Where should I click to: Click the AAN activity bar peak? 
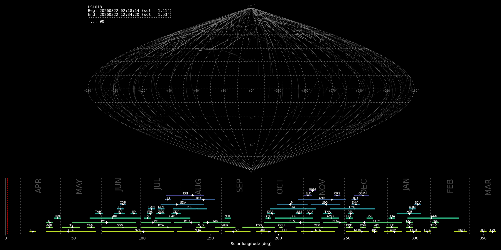coord(432,218)
